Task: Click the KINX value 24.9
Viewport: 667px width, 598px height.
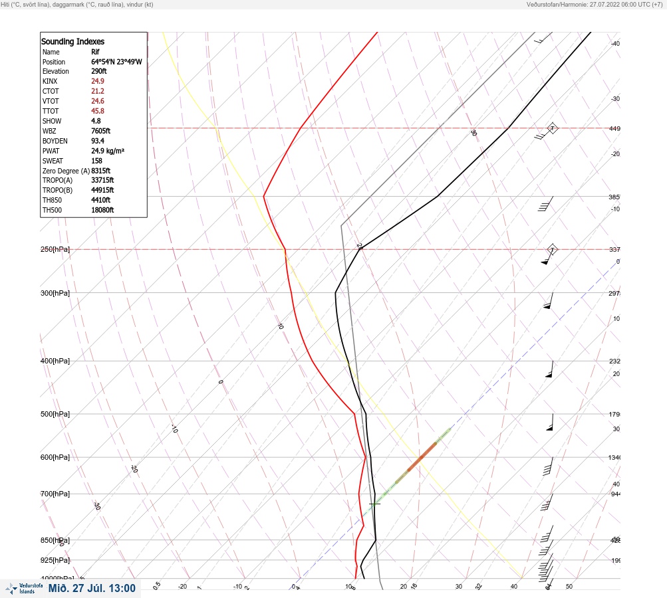Action: click(97, 81)
